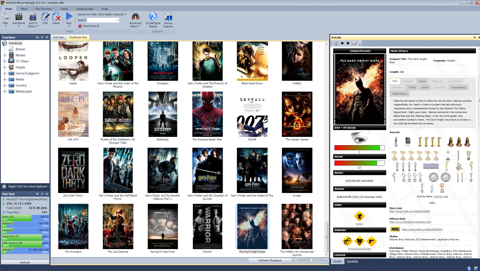Click the Reset Search red X
480x271 pixels.
pyautogui.click(x=80, y=26)
